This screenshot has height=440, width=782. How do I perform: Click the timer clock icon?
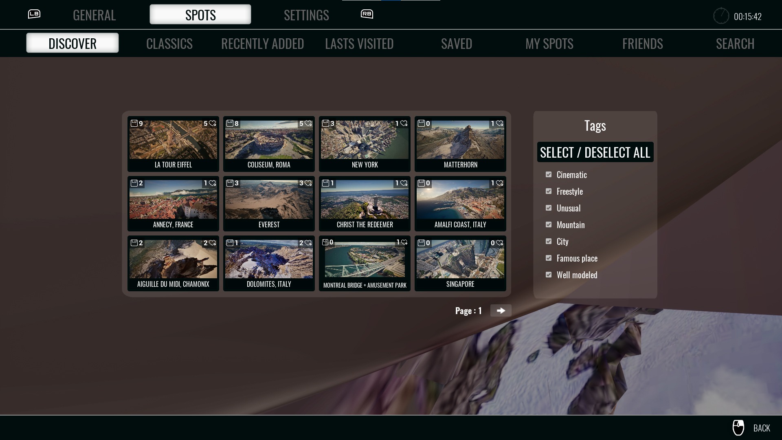(721, 16)
